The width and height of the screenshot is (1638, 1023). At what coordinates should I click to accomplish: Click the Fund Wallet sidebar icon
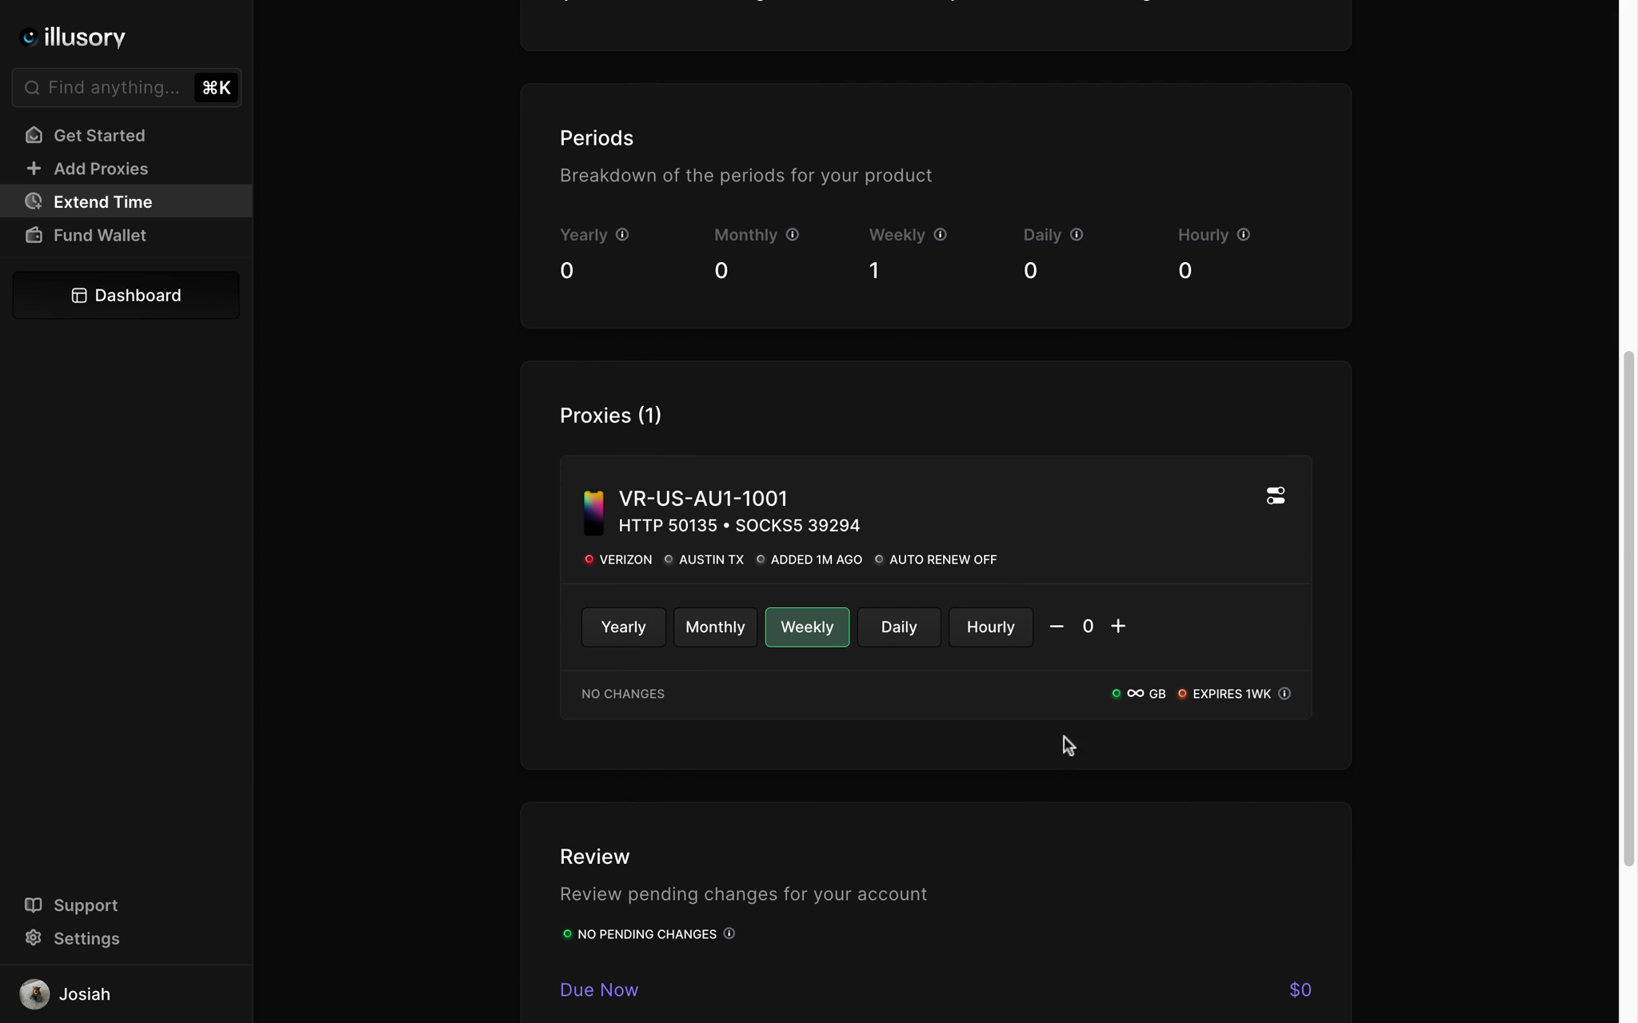coord(32,234)
